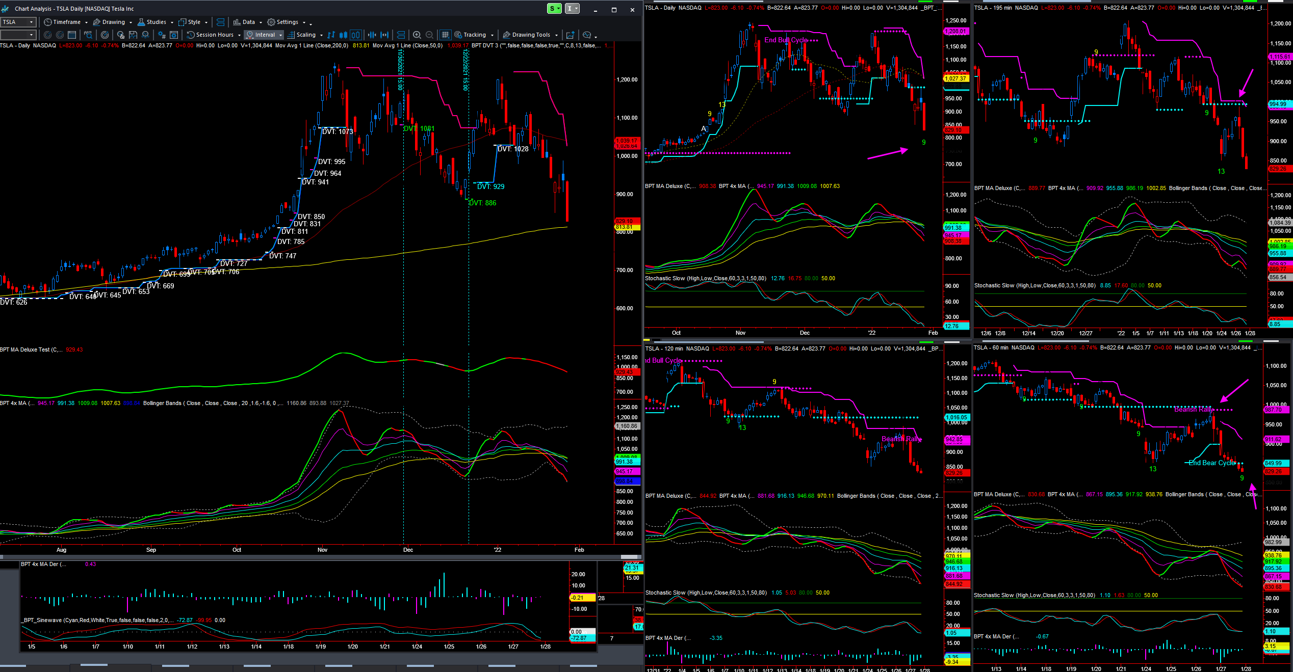This screenshot has width=1293, height=672.
Task: Click the 1,039.17 red price tag on main chart
Action: (x=627, y=141)
